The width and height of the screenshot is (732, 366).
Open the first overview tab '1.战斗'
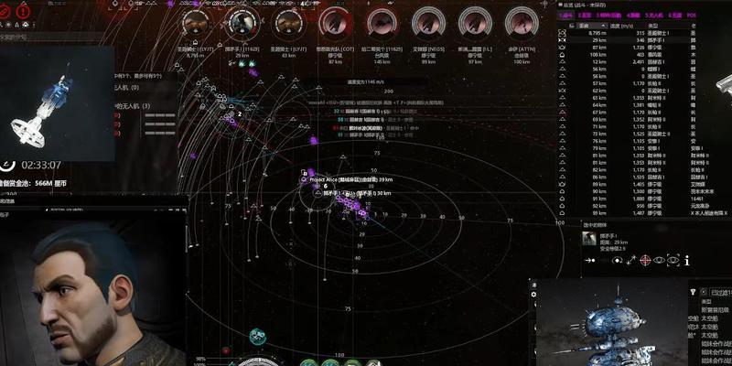pos(566,16)
